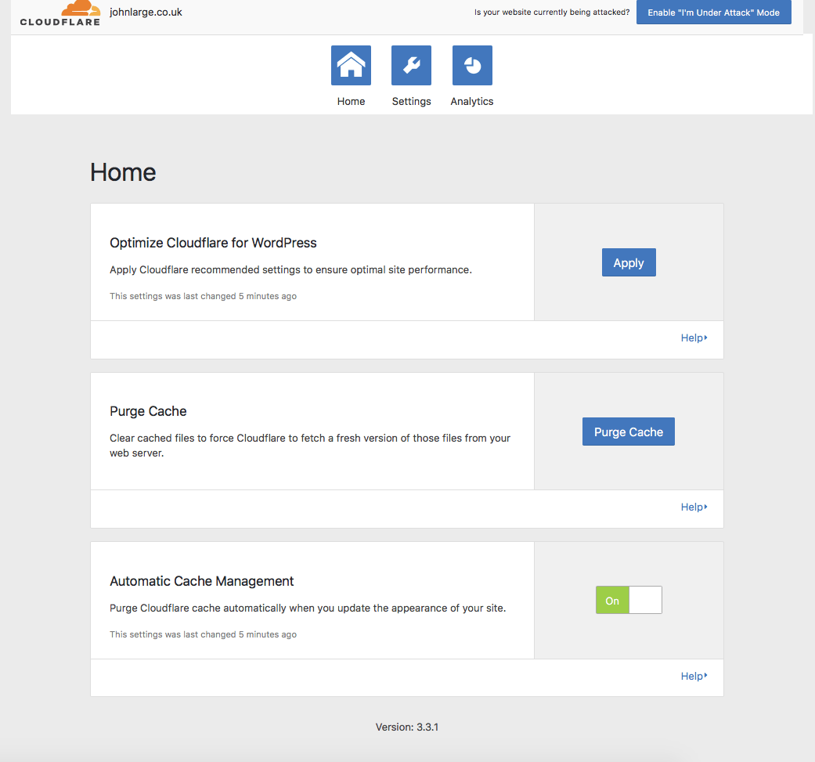Click the blue Purge Cache button
The width and height of the screenshot is (815, 762).
click(x=629, y=432)
